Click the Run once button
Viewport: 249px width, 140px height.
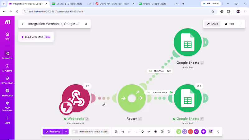coord(53,132)
